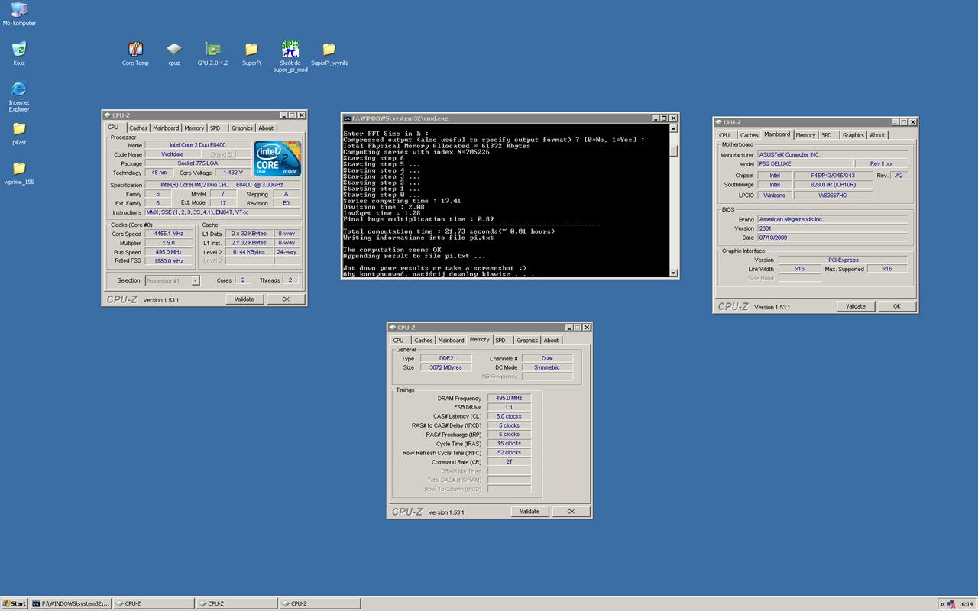Click Command Rate 2T value

509,462
